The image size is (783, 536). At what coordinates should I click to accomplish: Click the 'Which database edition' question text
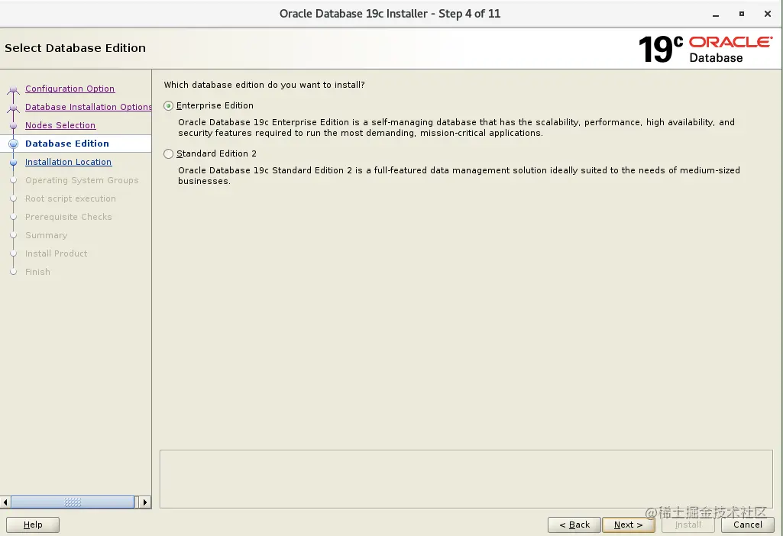pyautogui.click(x=264, y=85)
